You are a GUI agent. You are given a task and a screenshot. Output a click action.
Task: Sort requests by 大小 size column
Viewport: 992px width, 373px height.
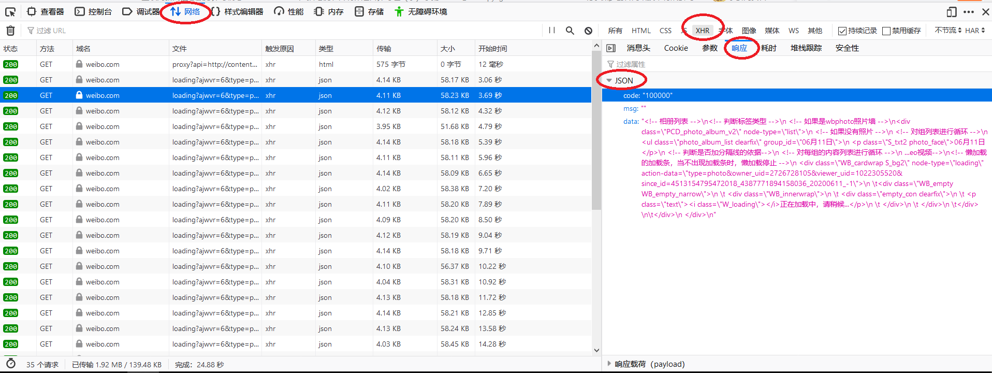(456, 48)
